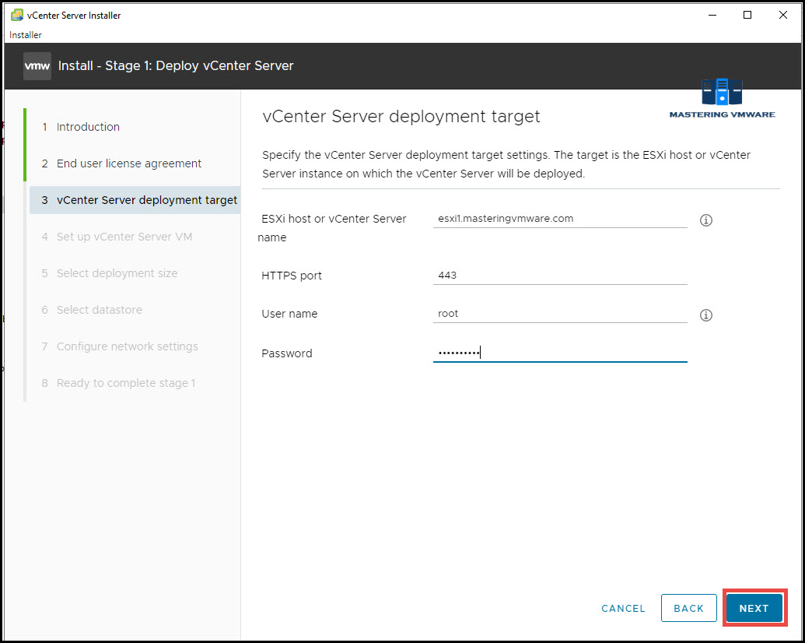Click the CANCEL button
The image size is (805, 643).
[623, 609]
